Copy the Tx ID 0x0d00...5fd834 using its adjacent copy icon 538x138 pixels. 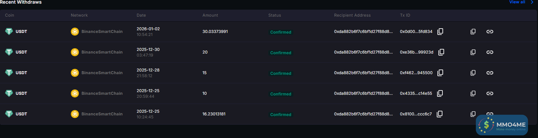tap(440, 32)
